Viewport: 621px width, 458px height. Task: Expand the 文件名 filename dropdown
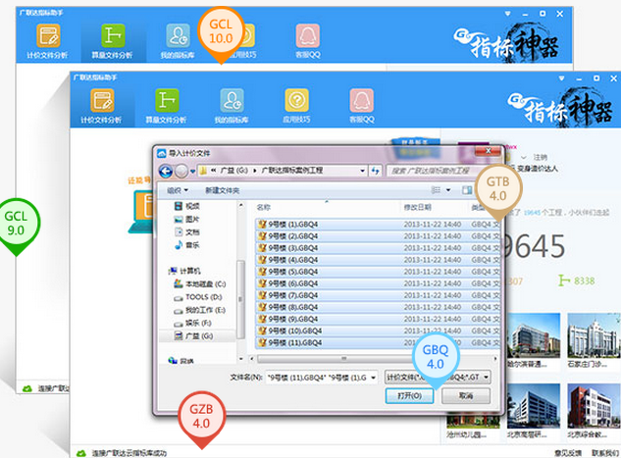point(373,378)
